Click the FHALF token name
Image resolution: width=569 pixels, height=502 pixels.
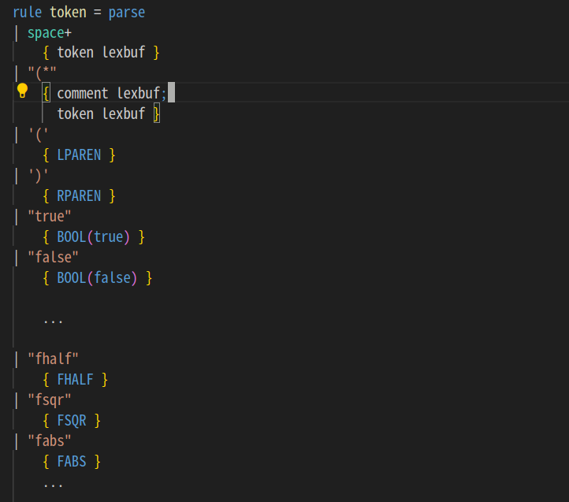click(75, 380)
